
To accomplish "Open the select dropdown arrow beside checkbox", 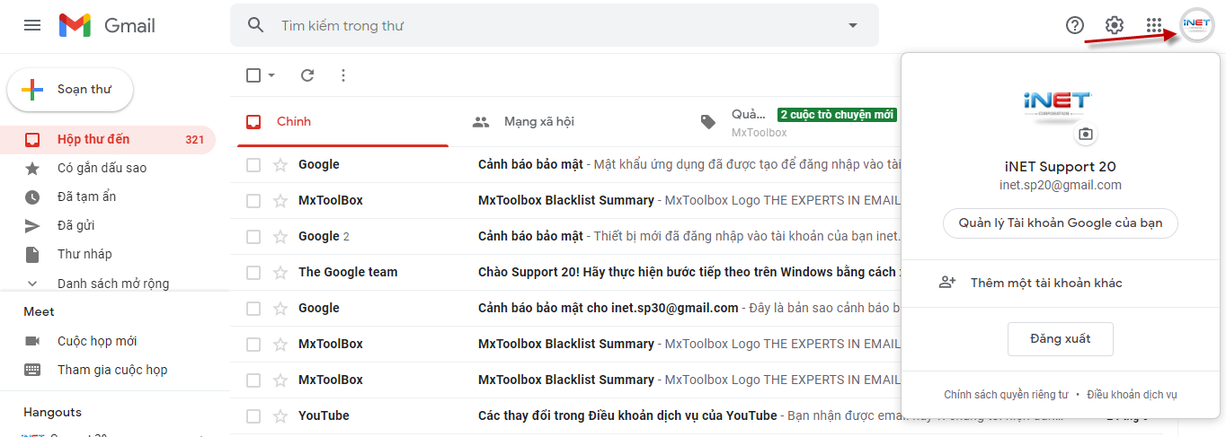I will click(271, 75).
